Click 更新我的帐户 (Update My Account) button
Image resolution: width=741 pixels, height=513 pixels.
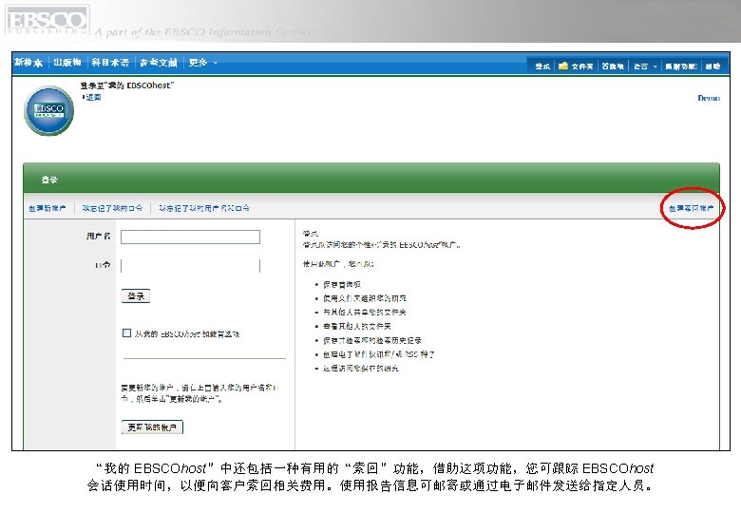tap(152, 427)
